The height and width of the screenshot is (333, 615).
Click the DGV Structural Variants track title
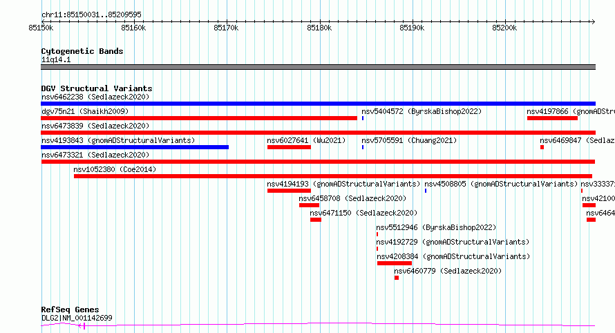pos(97,88)
